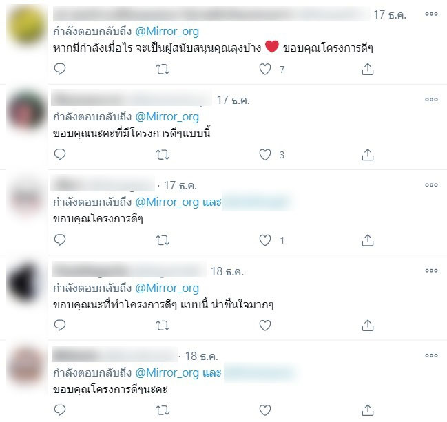Screen dimensions: 447x422
Task: Open more options on second tweet
Action: point(431,99)
